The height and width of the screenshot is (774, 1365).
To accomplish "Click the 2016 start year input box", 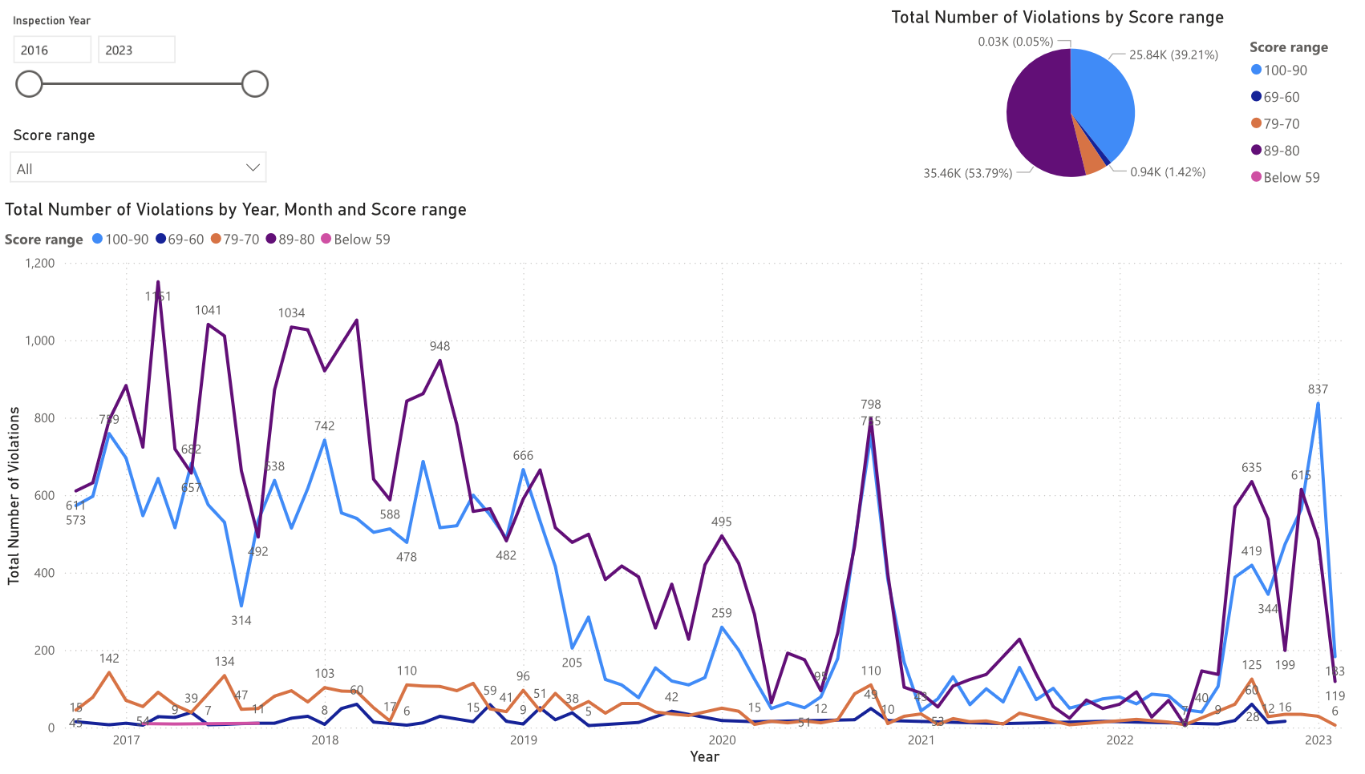I will 52,50.
